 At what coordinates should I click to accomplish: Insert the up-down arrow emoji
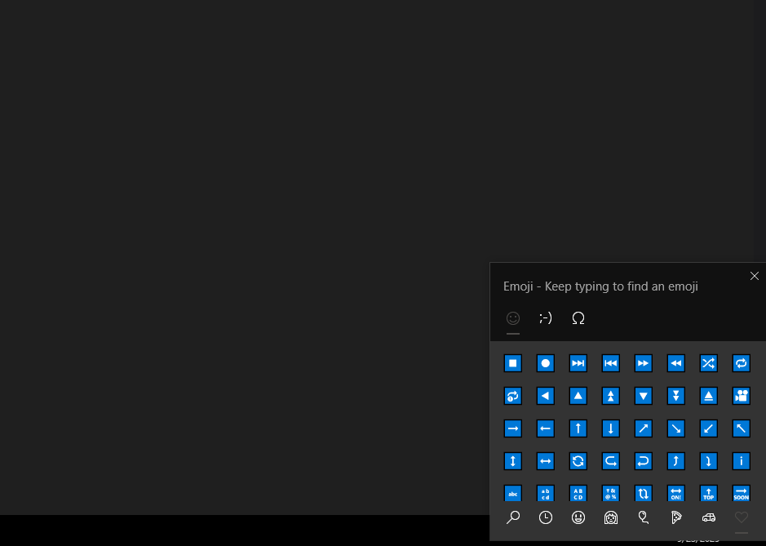[x=512, y=461]
